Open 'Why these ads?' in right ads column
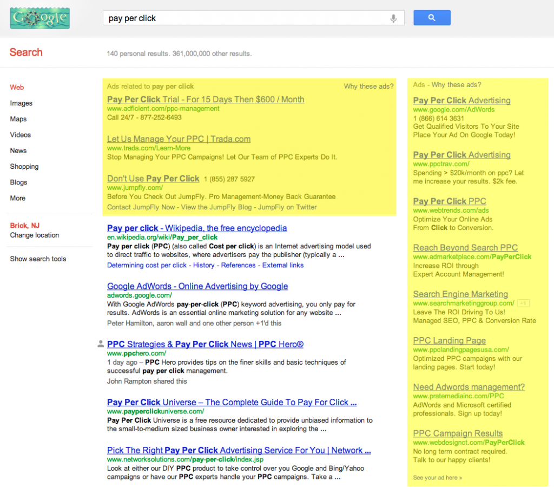This screenshot has width=554, height=487. pos(457,85)
